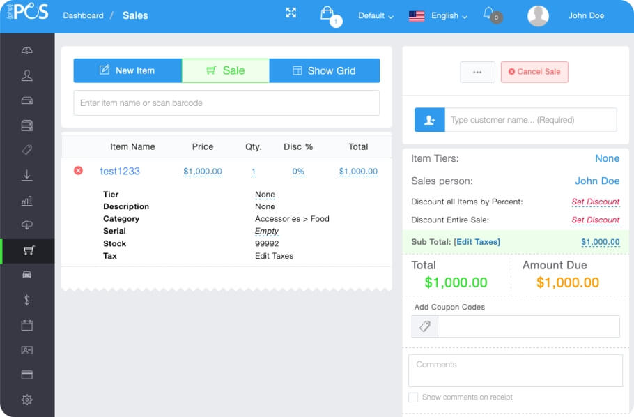Open the receivings download arrow icon in sidebar
This screenshot has height=417, width=634.
pyautogui.click(x=27, y=175)
